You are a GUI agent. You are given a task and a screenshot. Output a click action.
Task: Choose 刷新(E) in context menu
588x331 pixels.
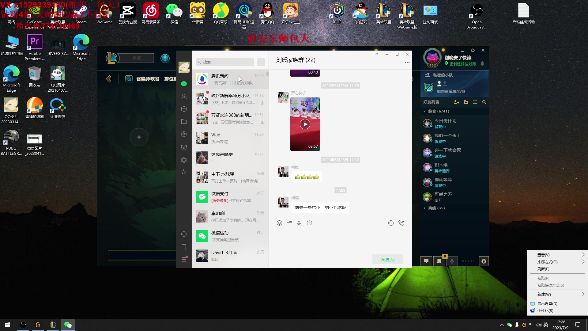coord(557,269)
